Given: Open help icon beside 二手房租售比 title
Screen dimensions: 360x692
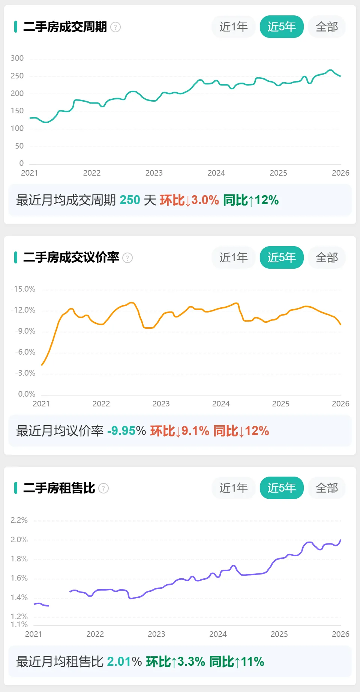Looking at the screenshot, I should 103,489.
